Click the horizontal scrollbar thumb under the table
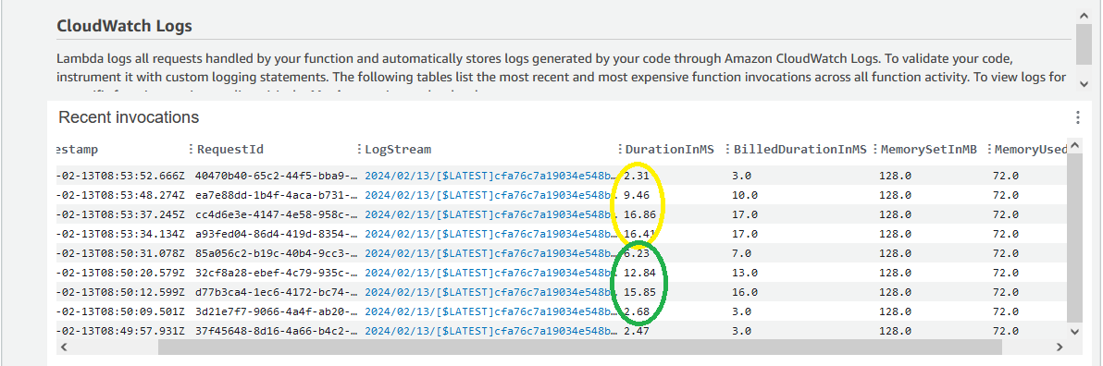 579,347
